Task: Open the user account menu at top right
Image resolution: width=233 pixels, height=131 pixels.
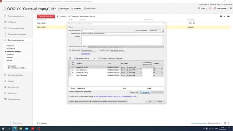Action: click(x=228, y=5)
